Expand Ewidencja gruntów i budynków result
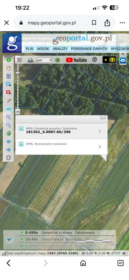Screen dimensions: 129x280 coord(61,131)
